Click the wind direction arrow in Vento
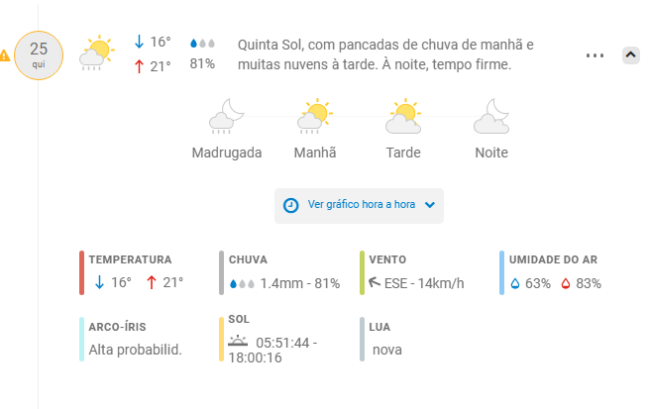 [x=375, y=282]
